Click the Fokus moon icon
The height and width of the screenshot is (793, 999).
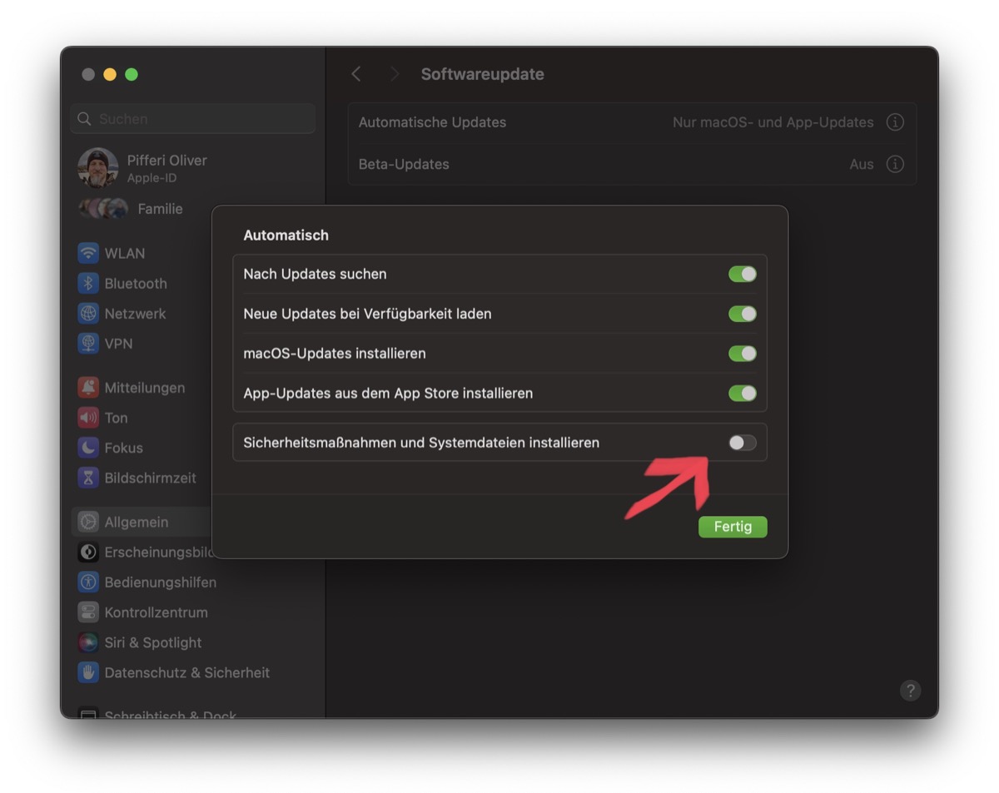[88, 448]
